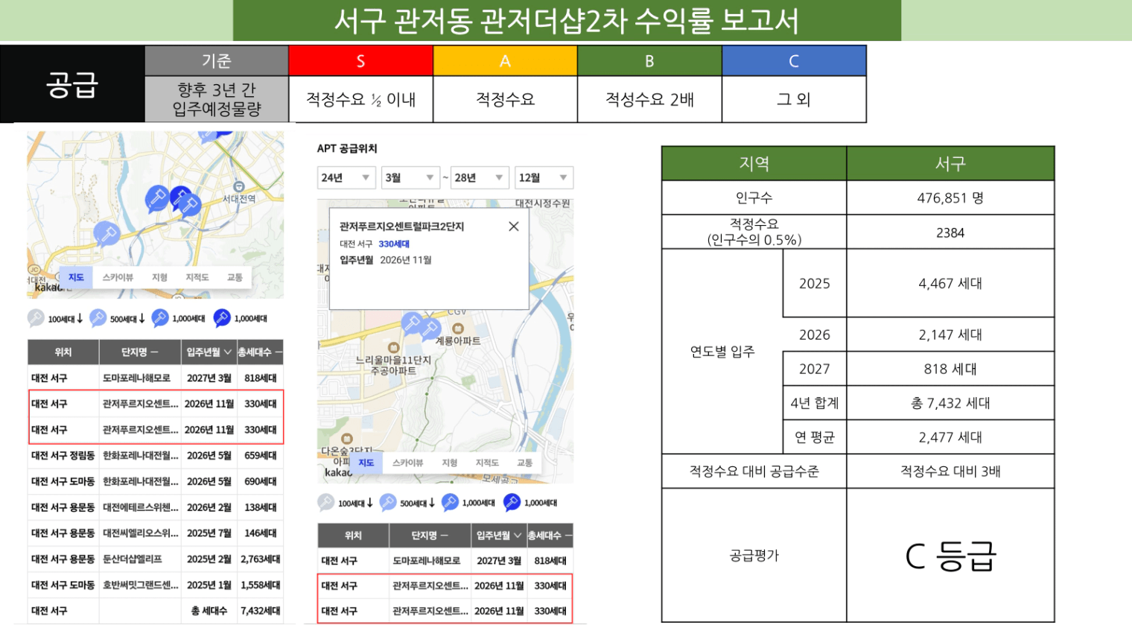Screen dimensions: 1132x637
Task: Sort by 입주년월 in the table under the 서대전역 map
Action: [209, 352]
